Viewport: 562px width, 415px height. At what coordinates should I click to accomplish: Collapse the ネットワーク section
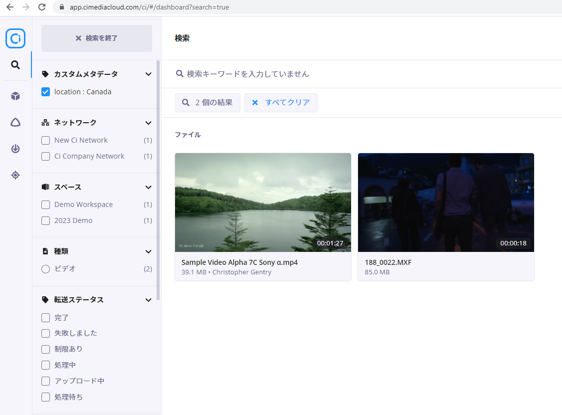pyautogui.click(x=148, y=123)
